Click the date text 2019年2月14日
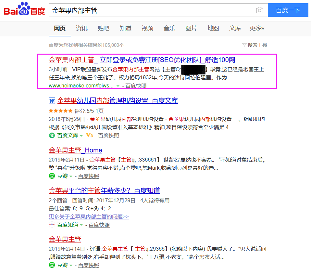This screenshot has height=274, width=311. point(67,249)
